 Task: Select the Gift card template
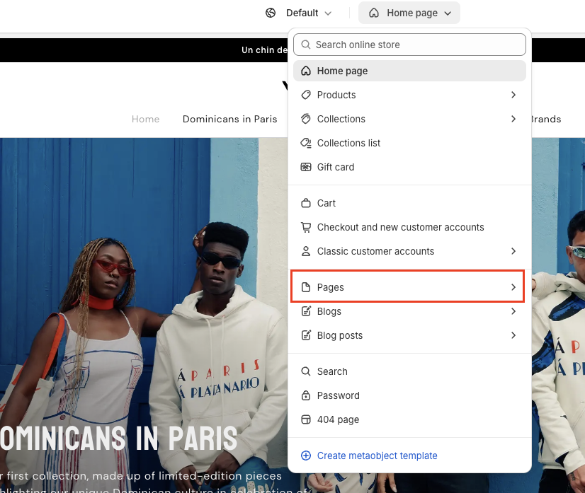click(409, 167)
